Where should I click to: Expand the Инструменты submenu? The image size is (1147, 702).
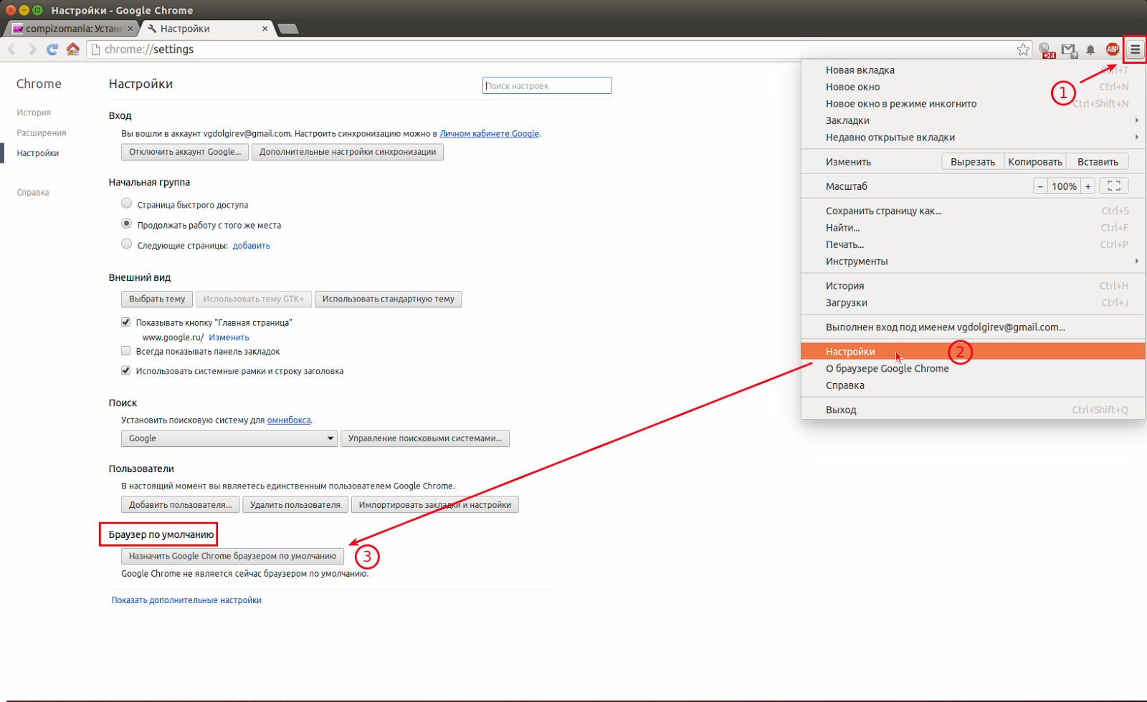pos(973,261)
